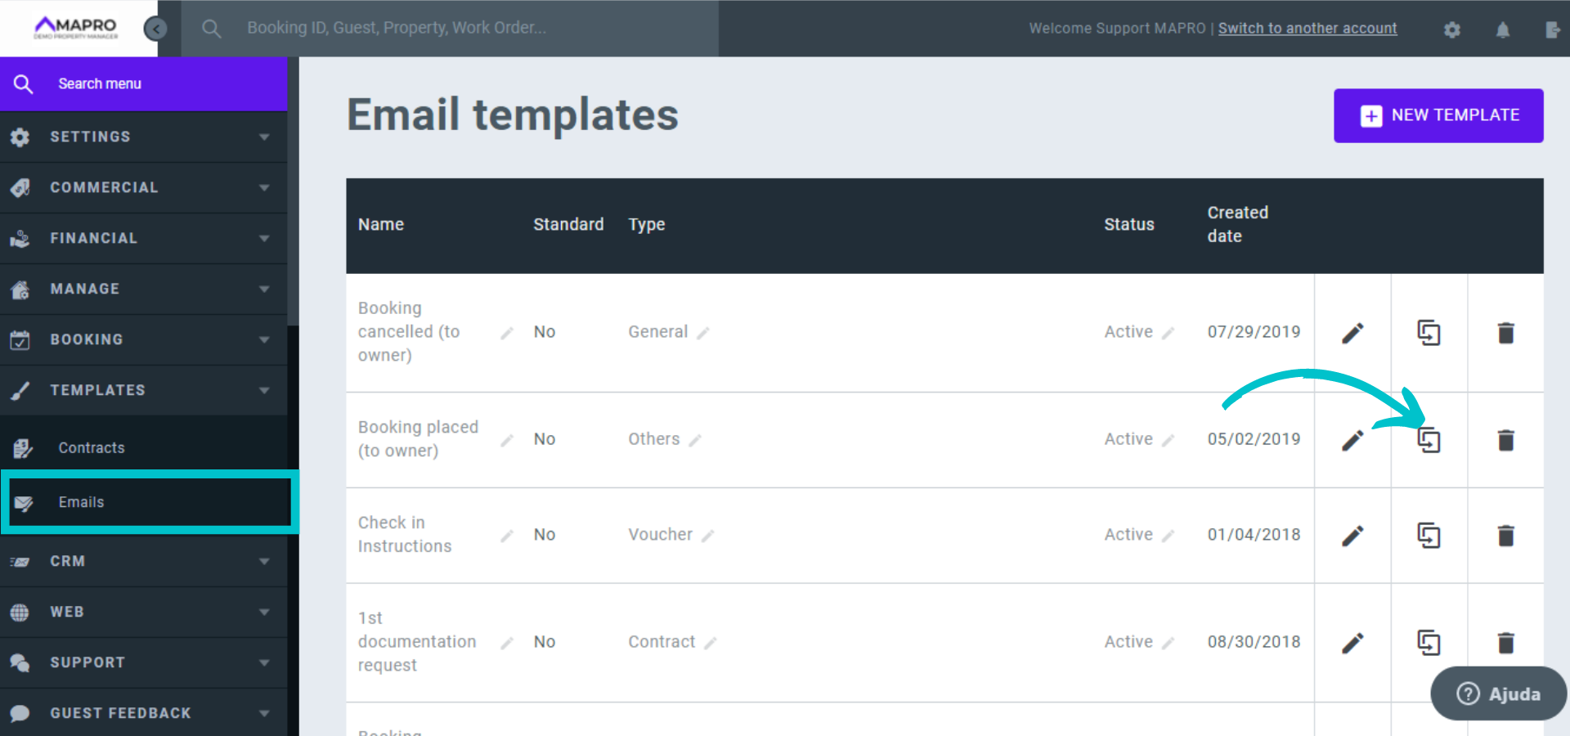Select Contracts in the sidebar
The width and height of the screenshot is (1570, 736).
coord(91,447)
